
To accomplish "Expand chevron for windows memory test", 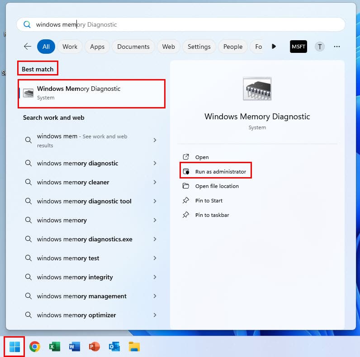I will (x=155, y=258).
